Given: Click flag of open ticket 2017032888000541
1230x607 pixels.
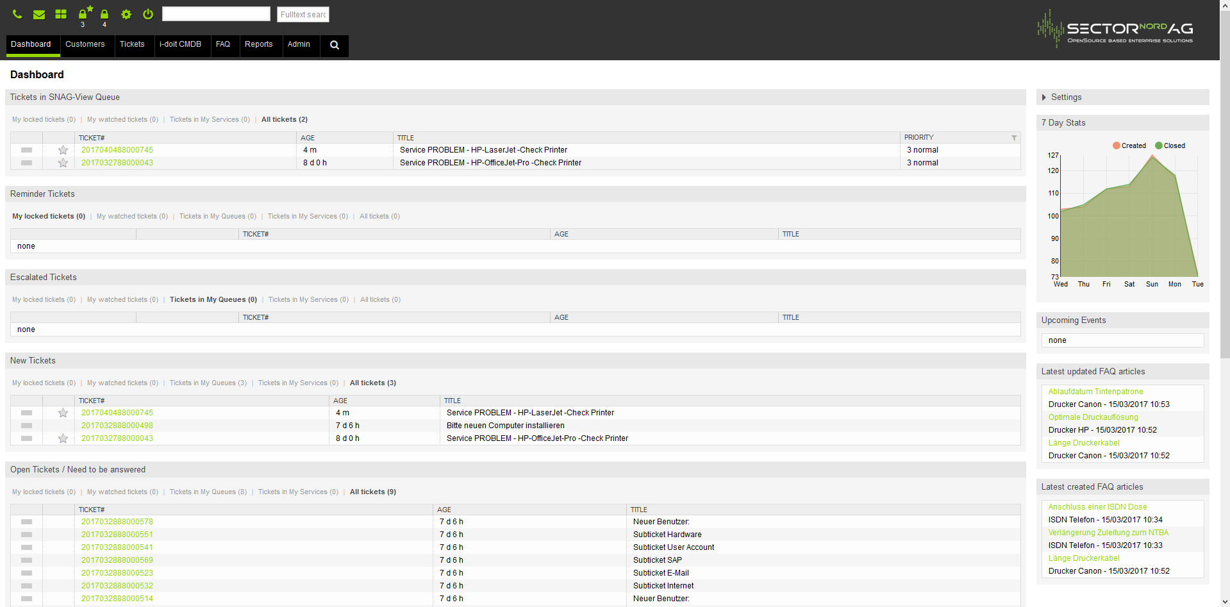Looking at the screenshot, I should [x=26, y=547].
